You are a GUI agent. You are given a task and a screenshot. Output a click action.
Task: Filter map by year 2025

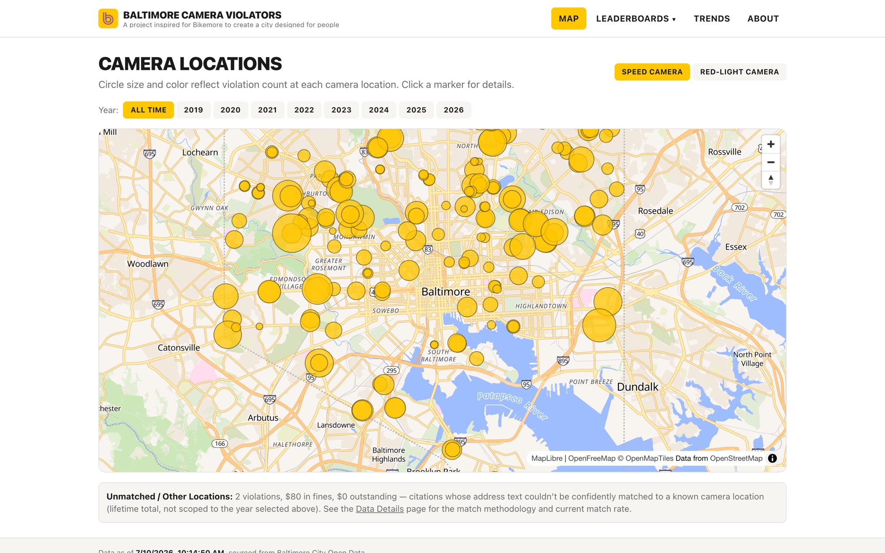416,110
